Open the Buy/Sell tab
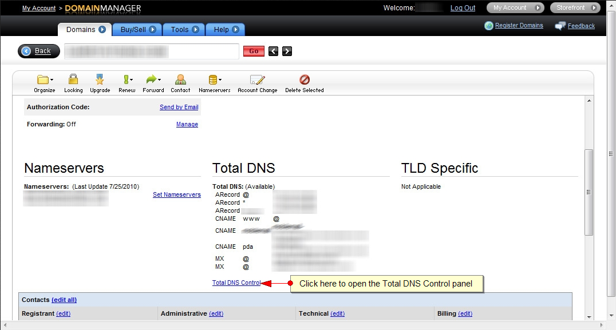Viewport: 616px width, 330px height. [137, 29]
